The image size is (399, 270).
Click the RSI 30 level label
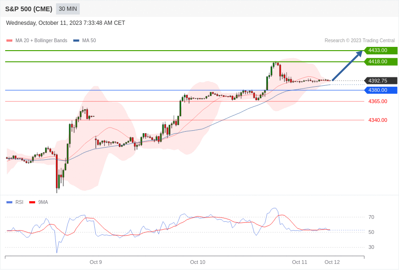coord(371,247)
